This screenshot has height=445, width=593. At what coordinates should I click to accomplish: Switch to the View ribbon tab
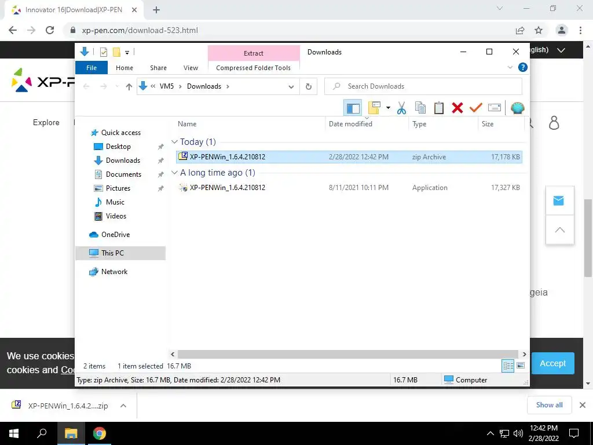point(191,68)
